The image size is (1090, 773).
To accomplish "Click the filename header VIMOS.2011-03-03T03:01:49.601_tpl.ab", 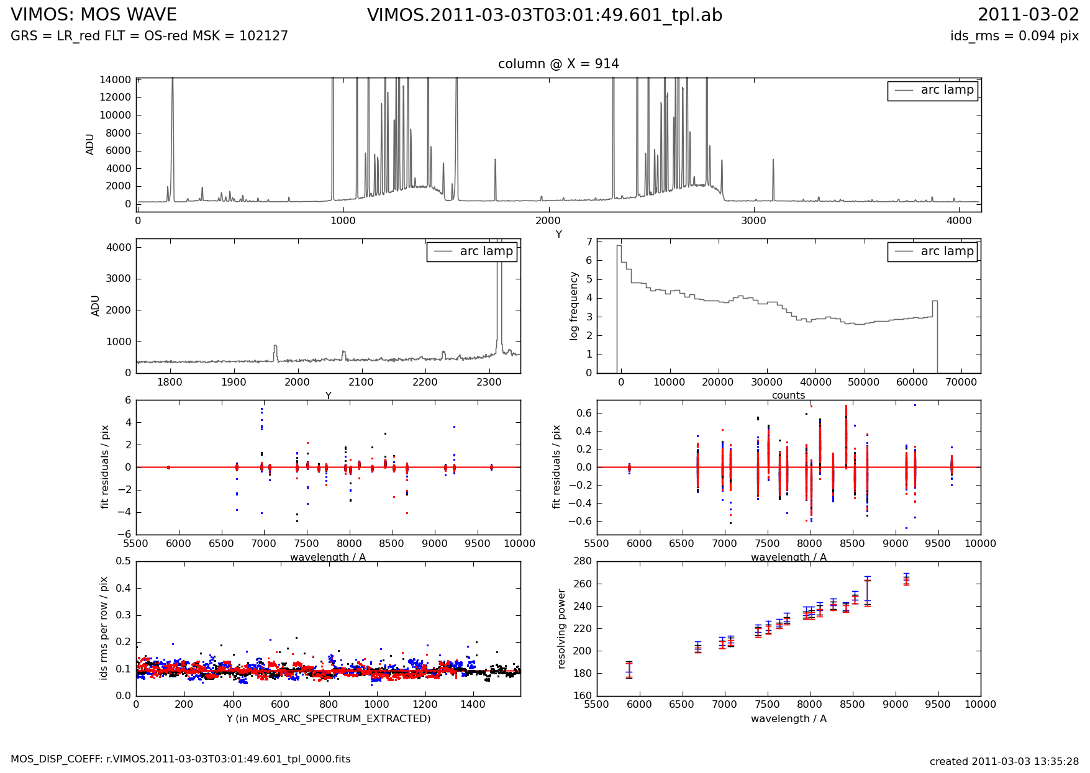I will (545, 15).
